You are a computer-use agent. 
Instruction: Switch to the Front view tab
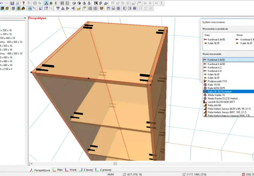click(x=71, y=170)
